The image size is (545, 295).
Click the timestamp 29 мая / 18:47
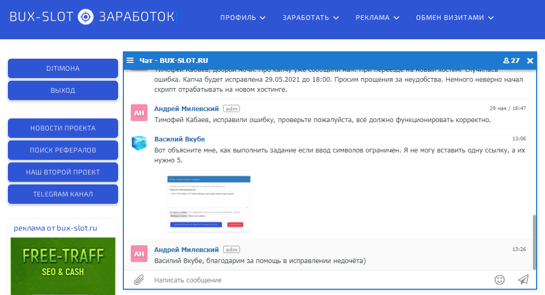pyautogui.click(x=508, y=108)
